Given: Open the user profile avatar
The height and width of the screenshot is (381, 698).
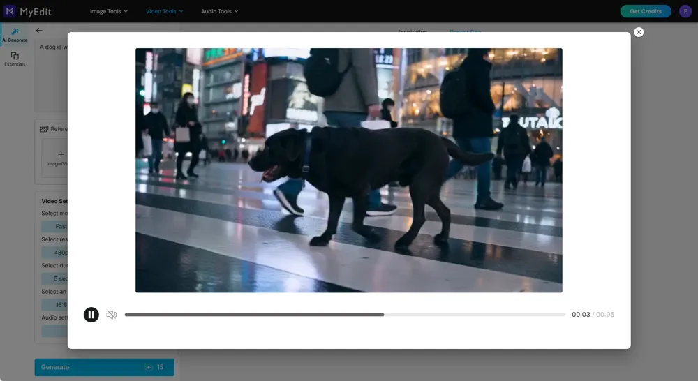Looking at the screenshot, I should tap(685, 11).
